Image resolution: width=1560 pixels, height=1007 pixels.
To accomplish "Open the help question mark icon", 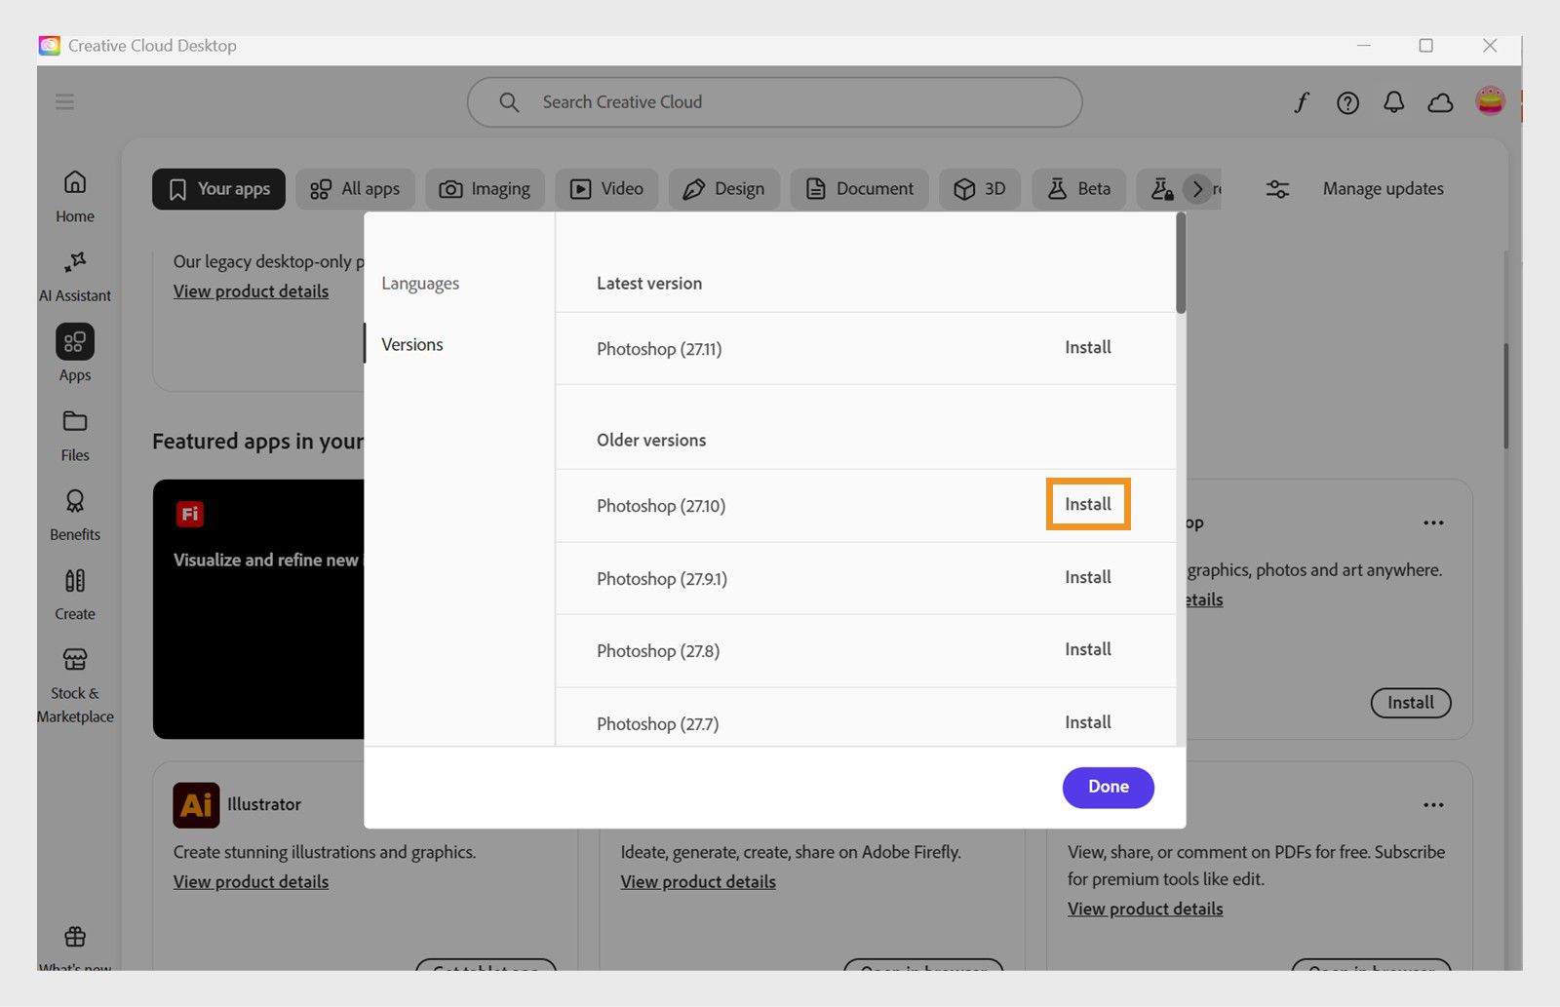I will tap(1347, 102).
